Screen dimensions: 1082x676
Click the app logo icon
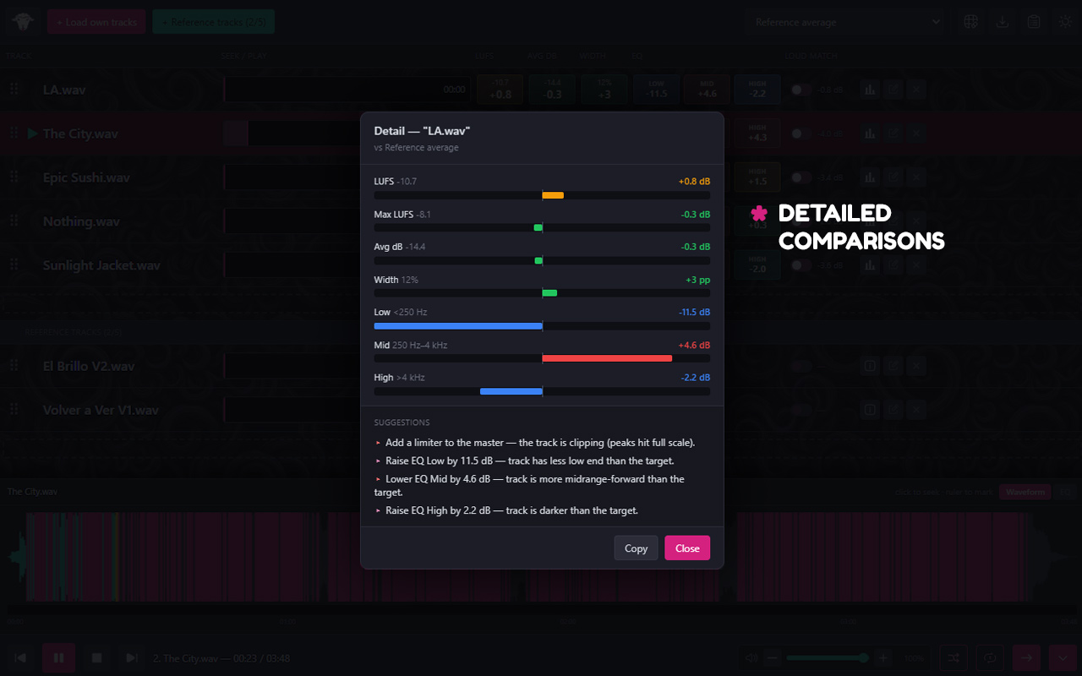tap(22, 22)
